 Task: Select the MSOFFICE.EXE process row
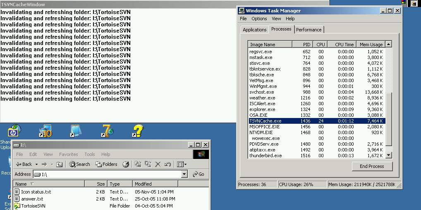pyautogui.click(x=317, y=127)
